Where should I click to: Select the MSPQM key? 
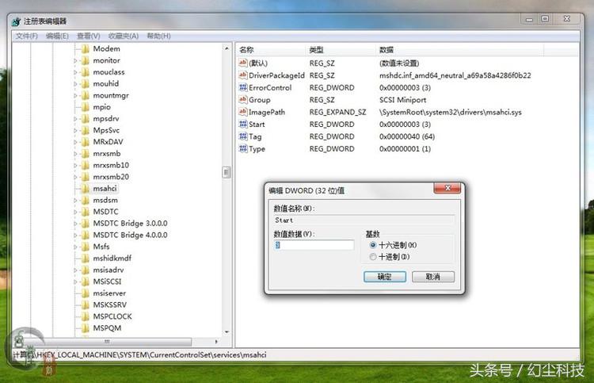tap(107, 328)
